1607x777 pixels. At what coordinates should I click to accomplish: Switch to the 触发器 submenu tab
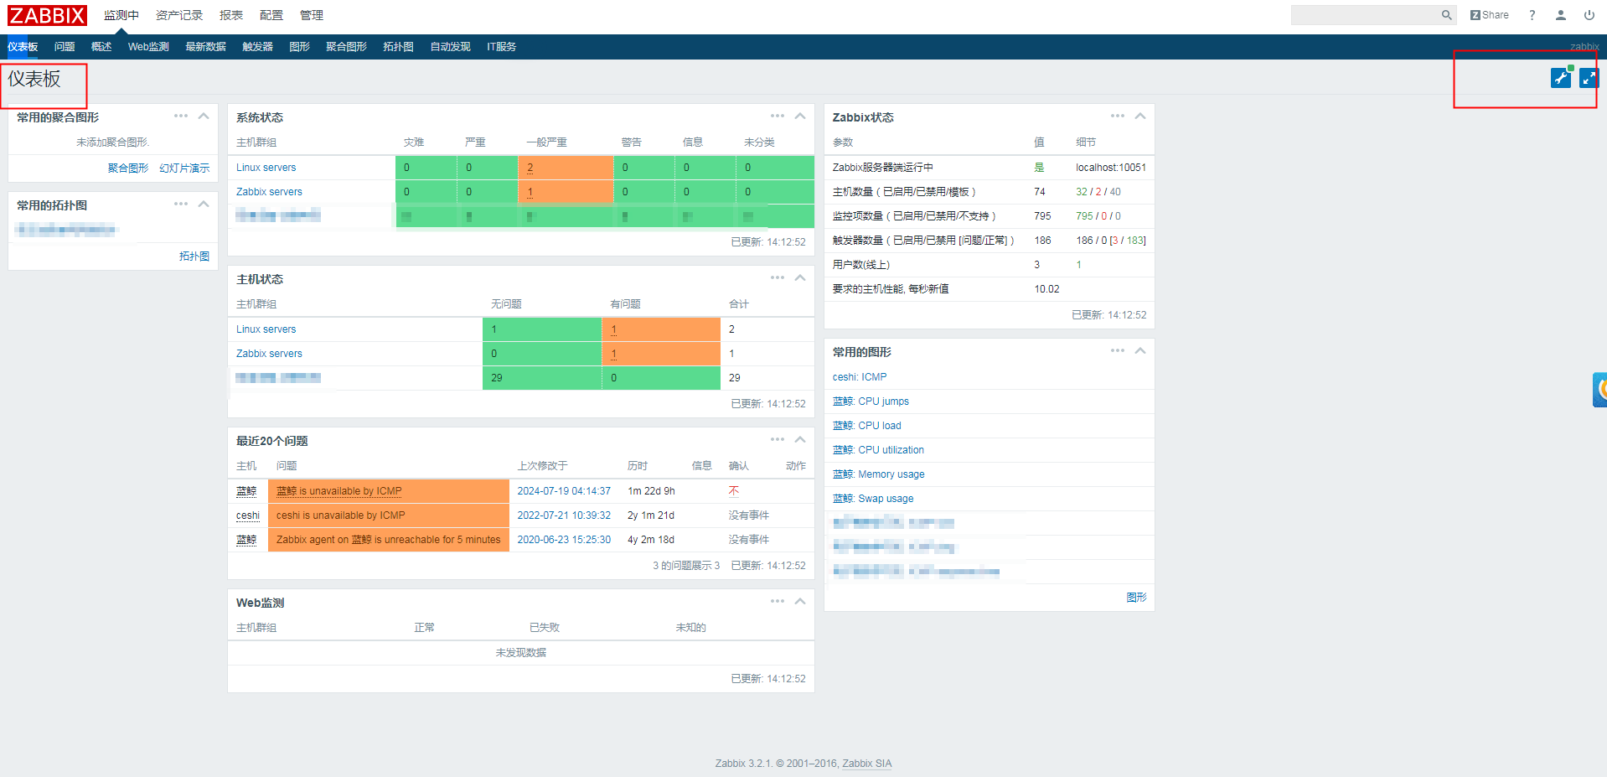258,47
